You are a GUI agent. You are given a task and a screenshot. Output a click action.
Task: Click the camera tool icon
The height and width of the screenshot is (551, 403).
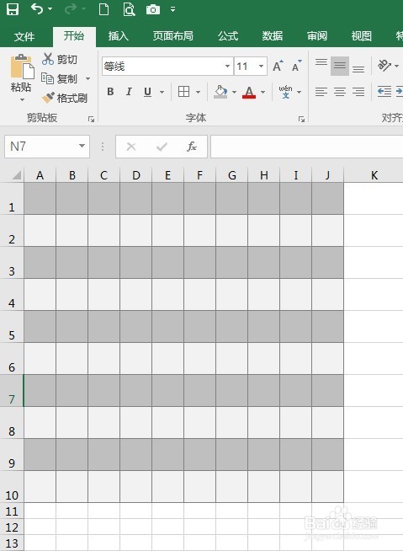153,9
